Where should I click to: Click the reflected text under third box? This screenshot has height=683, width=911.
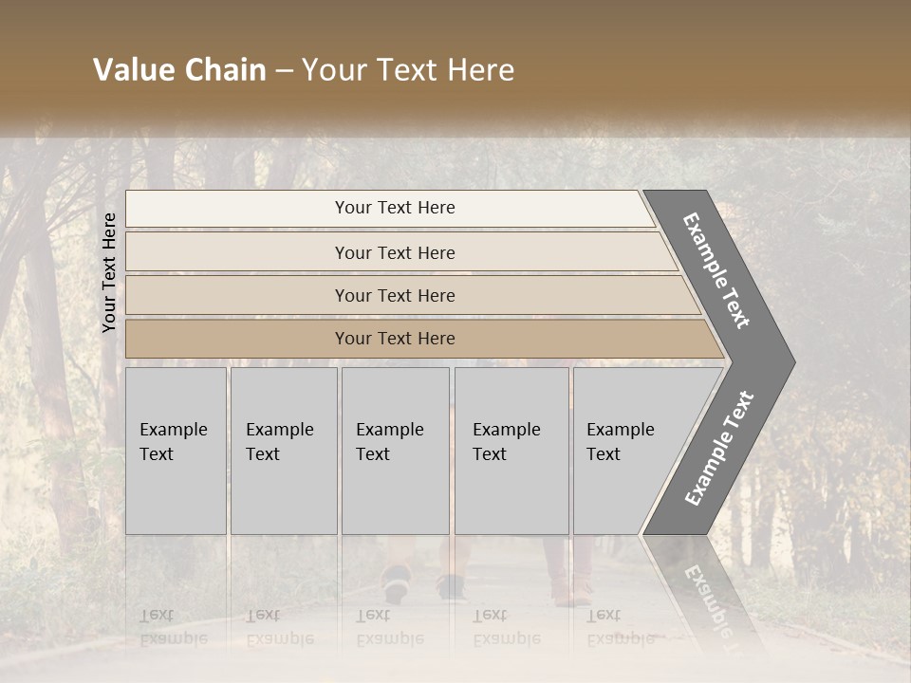(x=389, y=627)
